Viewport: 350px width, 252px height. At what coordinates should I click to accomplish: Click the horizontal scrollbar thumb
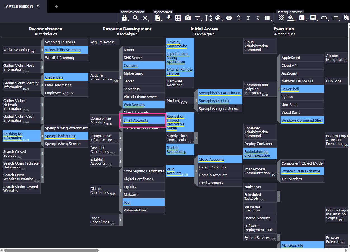[51, 250]
